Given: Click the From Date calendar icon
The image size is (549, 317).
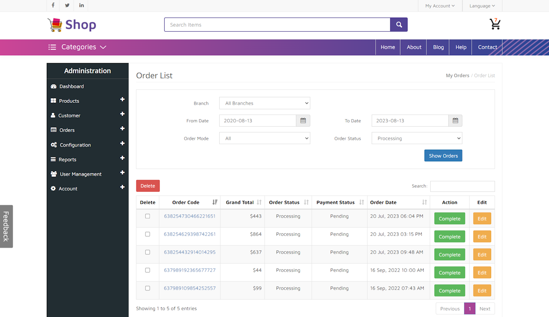Looking at the screenshot, I should 303,121.
